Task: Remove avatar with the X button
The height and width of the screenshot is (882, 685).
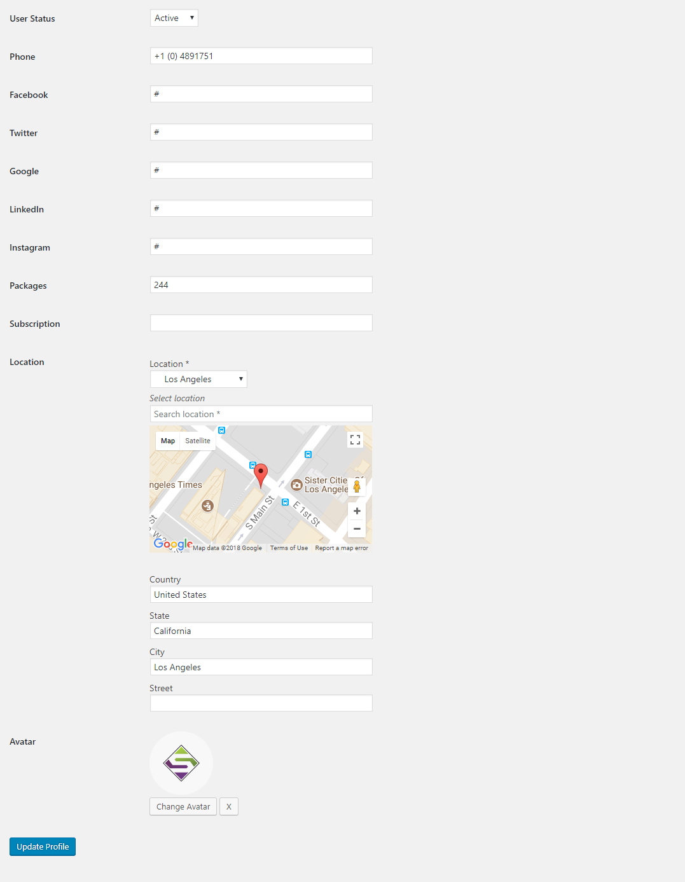Action: tap(229, 806)
